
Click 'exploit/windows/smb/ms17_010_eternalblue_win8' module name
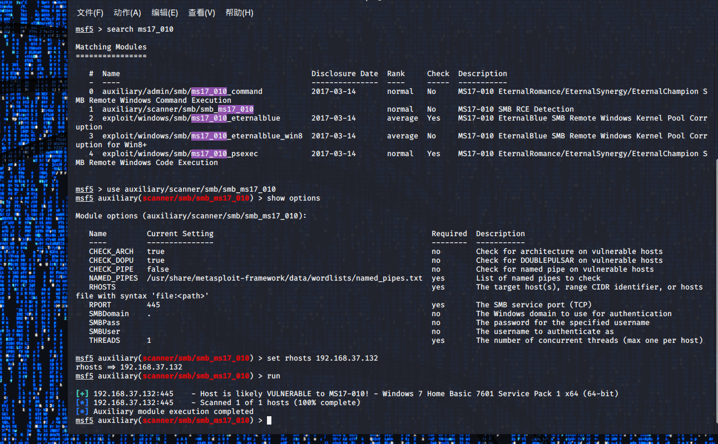202,136
